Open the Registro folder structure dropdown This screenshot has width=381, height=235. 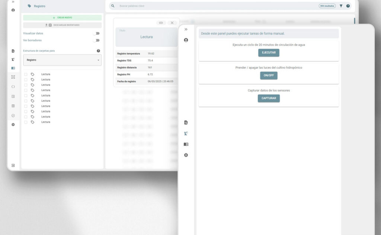pyautogui.click(x=63, y=60)
